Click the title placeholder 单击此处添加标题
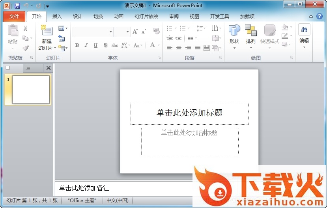Image resolution: width=327 pixels, height=208 pixels. pyautogui.click(x=189, y=113)
